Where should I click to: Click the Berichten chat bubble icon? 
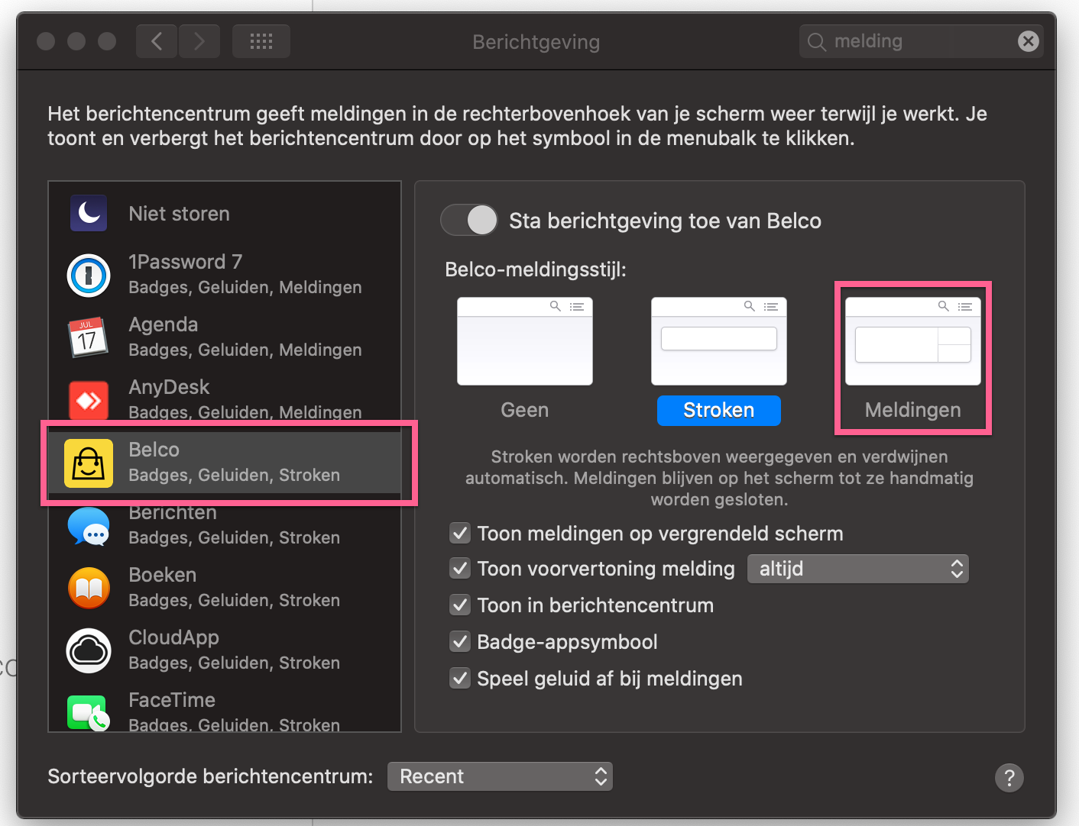89,526
